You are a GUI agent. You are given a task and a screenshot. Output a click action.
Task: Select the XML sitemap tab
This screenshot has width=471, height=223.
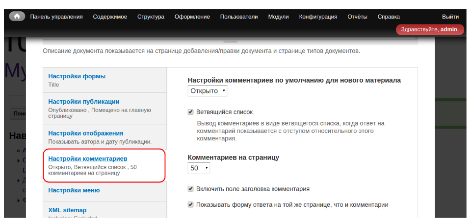(x=67, y=210)
